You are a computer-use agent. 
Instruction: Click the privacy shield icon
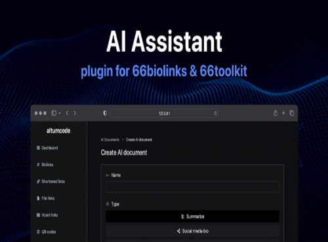click(x=105, y=113)
